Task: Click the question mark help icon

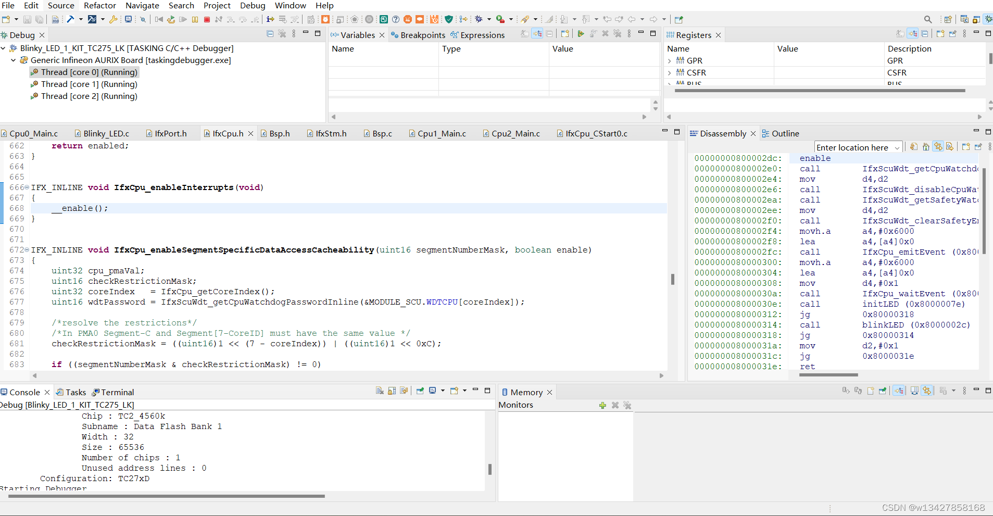Action: (395, 19)
